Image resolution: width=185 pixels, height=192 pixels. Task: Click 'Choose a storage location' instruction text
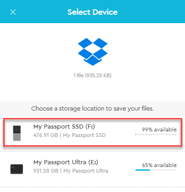click(92, 109)
